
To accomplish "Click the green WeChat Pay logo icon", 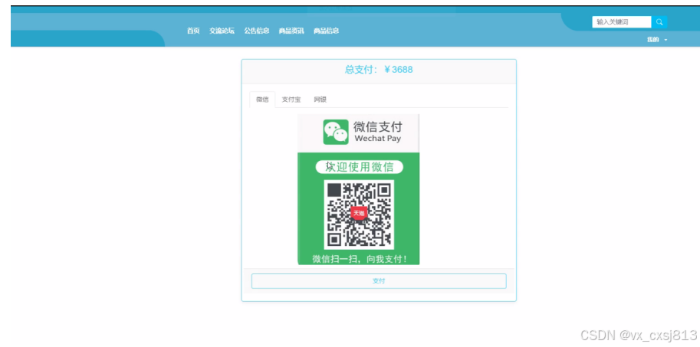I will pos(336,132).
